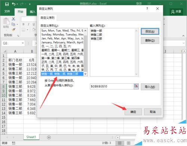This screenshot has width=187, height=146.
Task: Select highlighted 销售一部, 销售二部, 销售三部 entry
Action: coord(62,74)
